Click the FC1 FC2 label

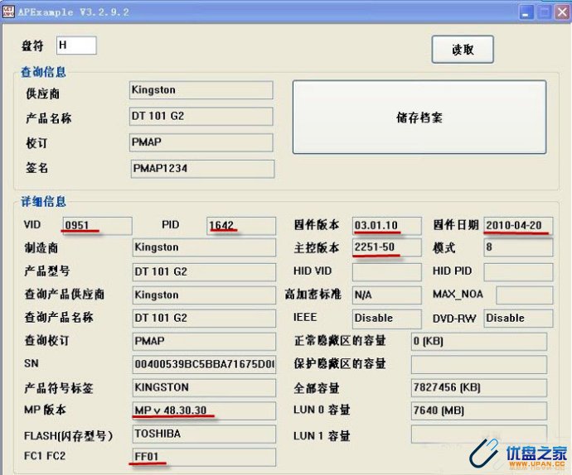click(x=45, y=456)
